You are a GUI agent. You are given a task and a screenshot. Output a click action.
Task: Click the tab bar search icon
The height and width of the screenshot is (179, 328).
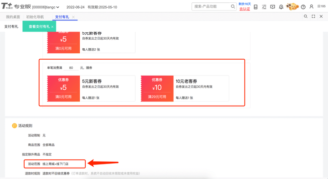[x=306, y=16]
